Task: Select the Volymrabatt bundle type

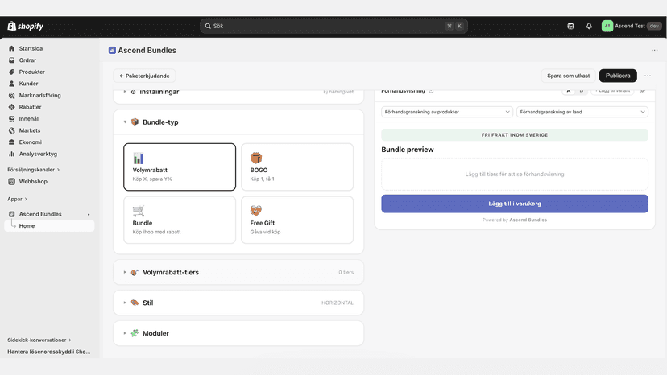Action: 180,167
